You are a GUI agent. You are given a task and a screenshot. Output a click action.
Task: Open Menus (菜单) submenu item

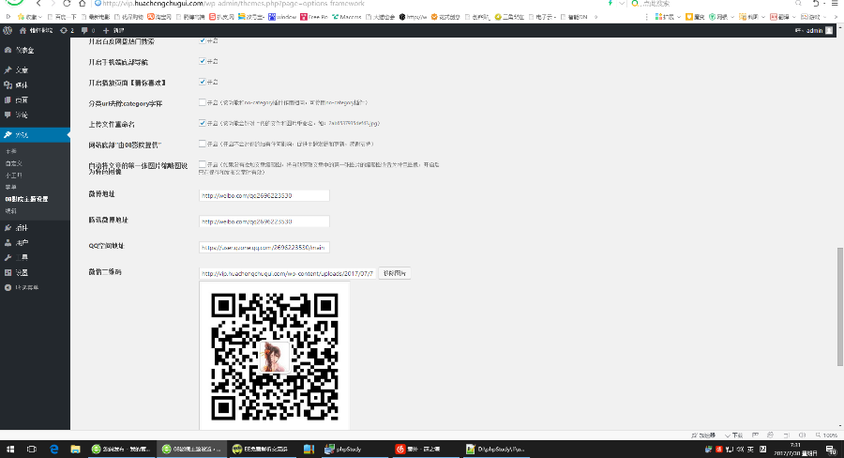click(10, 187)
